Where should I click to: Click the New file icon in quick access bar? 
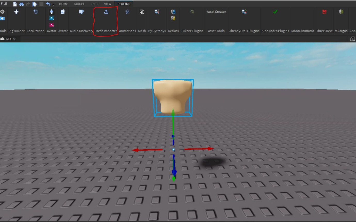tap(15, 4)
